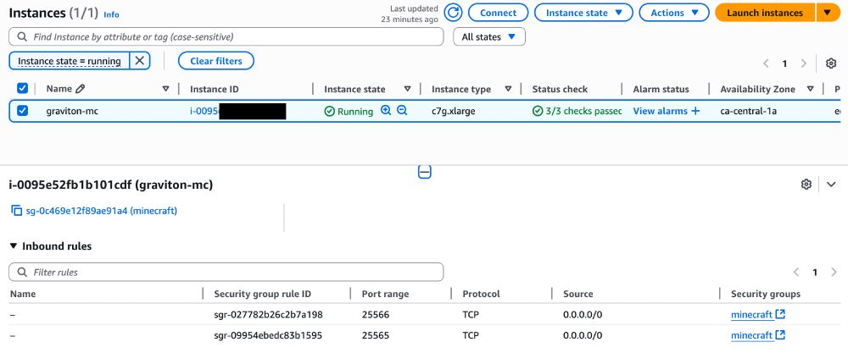Image resolution: width=848 pixels, height=353 pixels.
Task: Open Instance state dropdown button
Action: click(583, 13)
